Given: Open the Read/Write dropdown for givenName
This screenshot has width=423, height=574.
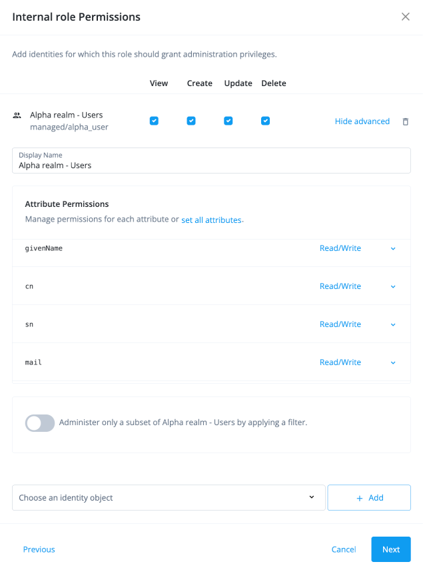Looking at the screenshot, I should click(x=392, y=248).
